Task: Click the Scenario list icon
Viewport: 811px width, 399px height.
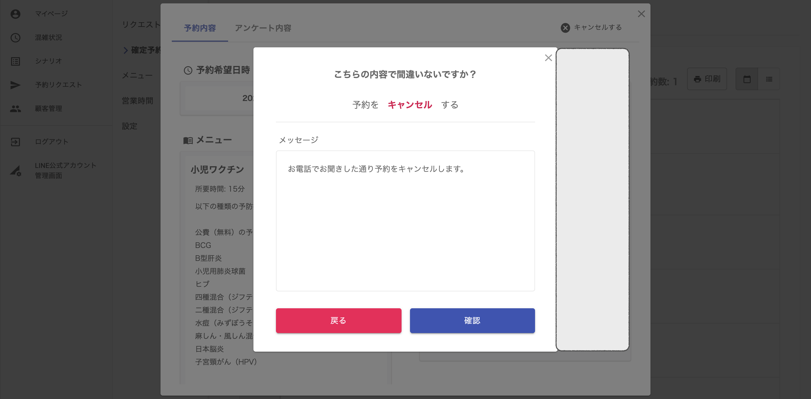Action: (x=15, y=61)
